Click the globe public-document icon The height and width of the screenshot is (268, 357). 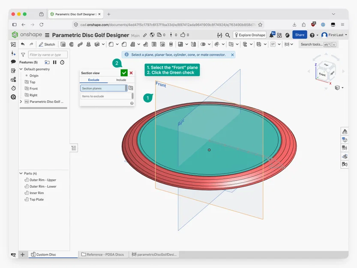(x=152, y=35)
